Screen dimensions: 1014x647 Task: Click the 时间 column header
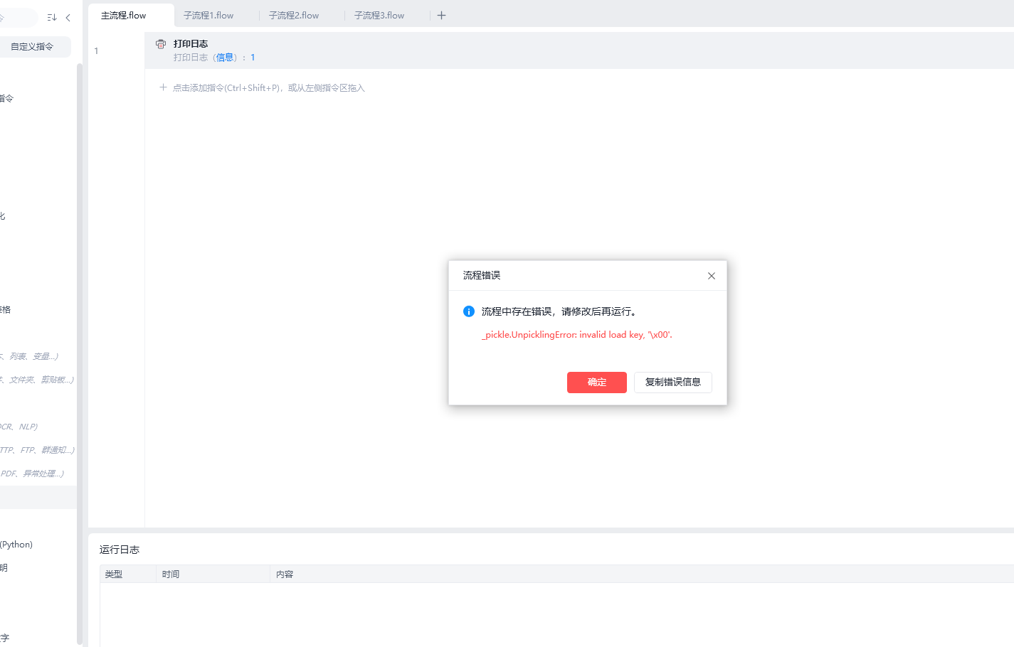click(171, 574)
